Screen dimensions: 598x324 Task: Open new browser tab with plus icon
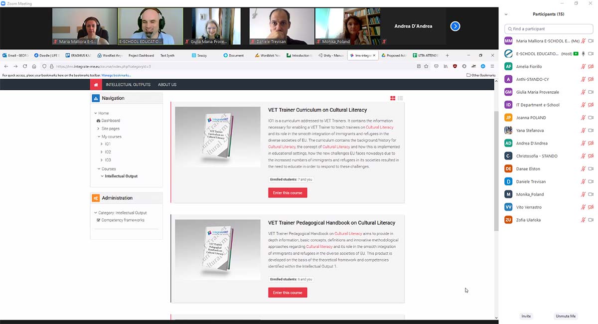click(x=447, y=55)
